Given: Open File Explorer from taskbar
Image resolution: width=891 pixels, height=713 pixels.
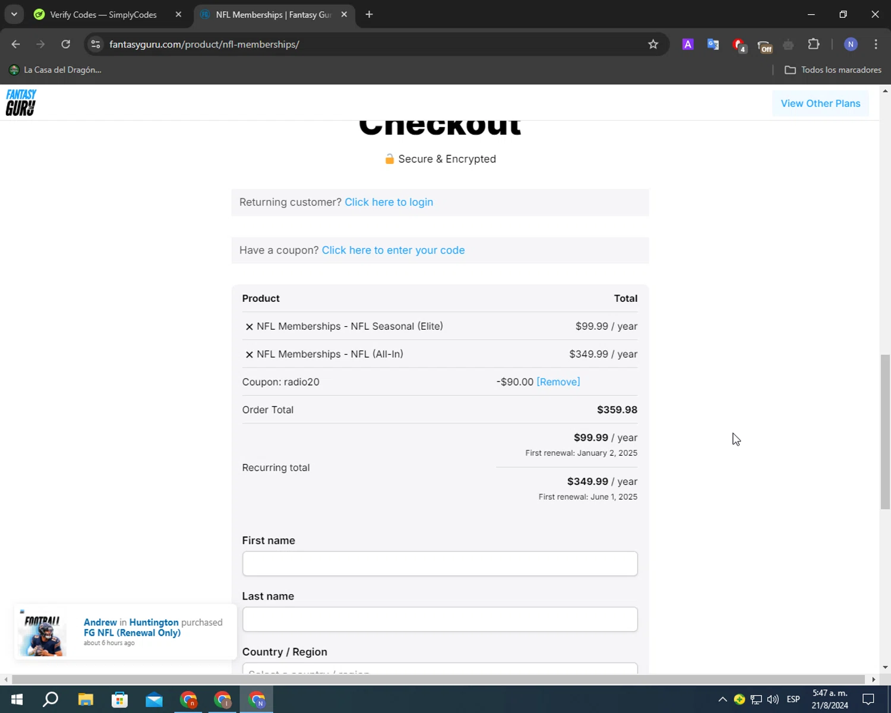Looking at the screenshot, I should pyautogui.click(x=86, y=699).
